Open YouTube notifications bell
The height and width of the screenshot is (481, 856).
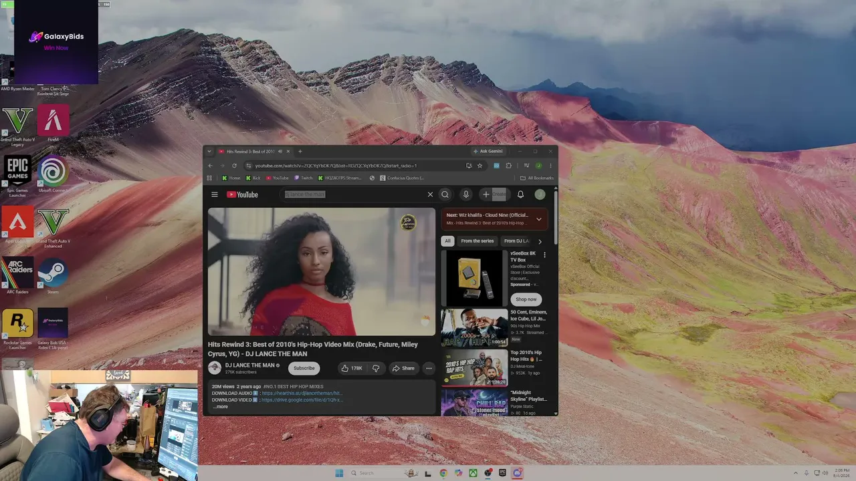[x=520, y=194]
